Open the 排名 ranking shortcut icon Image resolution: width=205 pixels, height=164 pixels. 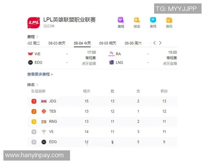(x=137, y=20)
